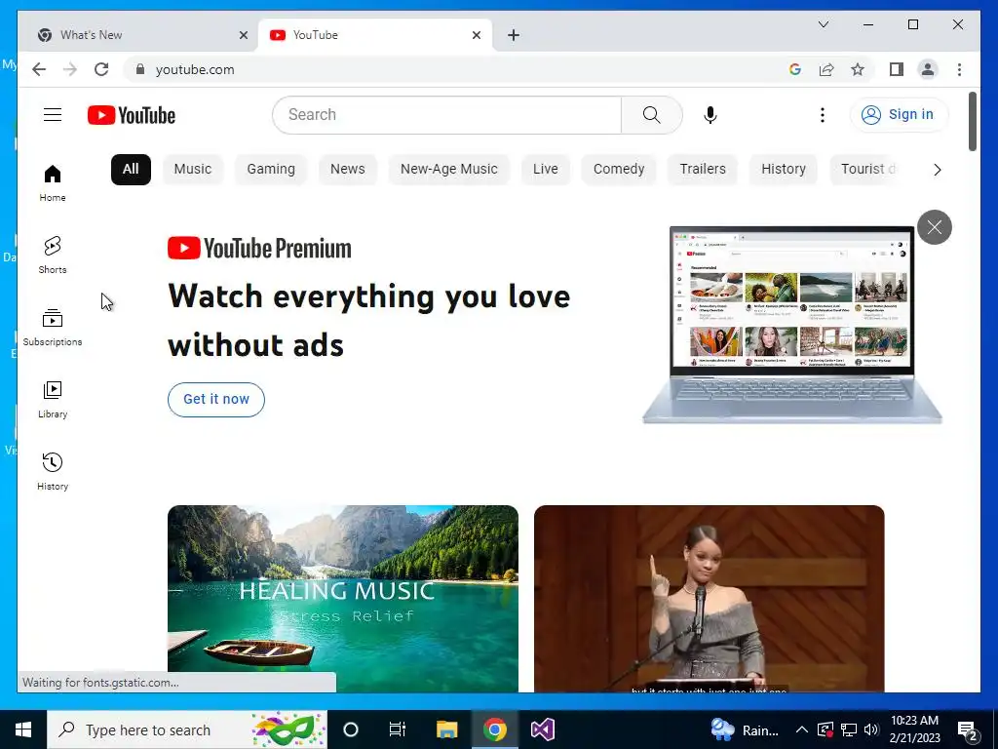Viewport: 998px width, 749px height.
Task: Open Chrome three-dot menu
Action: click(x=959, y=69)
